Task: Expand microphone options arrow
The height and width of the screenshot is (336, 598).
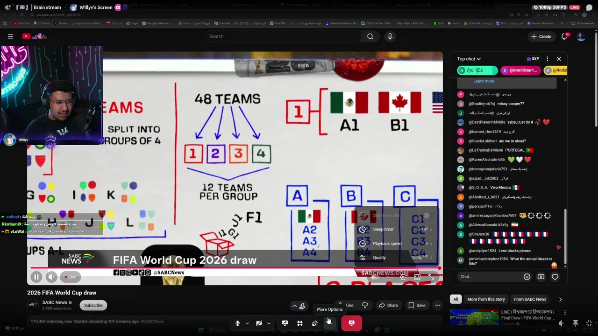Action: click(247, 323)
